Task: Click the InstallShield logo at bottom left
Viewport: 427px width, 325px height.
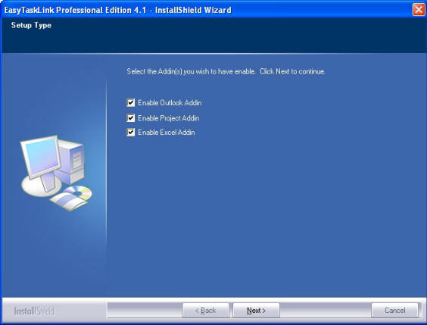Action: pyautogui.click(x=34, y=311)
